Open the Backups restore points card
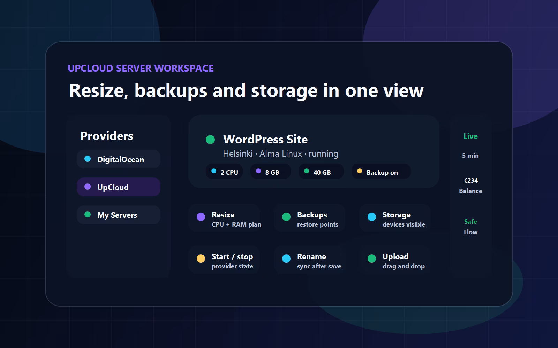The image size is (558, 348). [x=309, y=218]
